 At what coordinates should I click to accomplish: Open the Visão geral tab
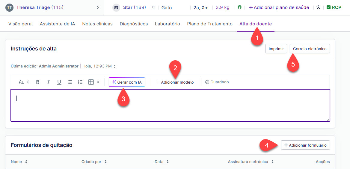point(21,24)
